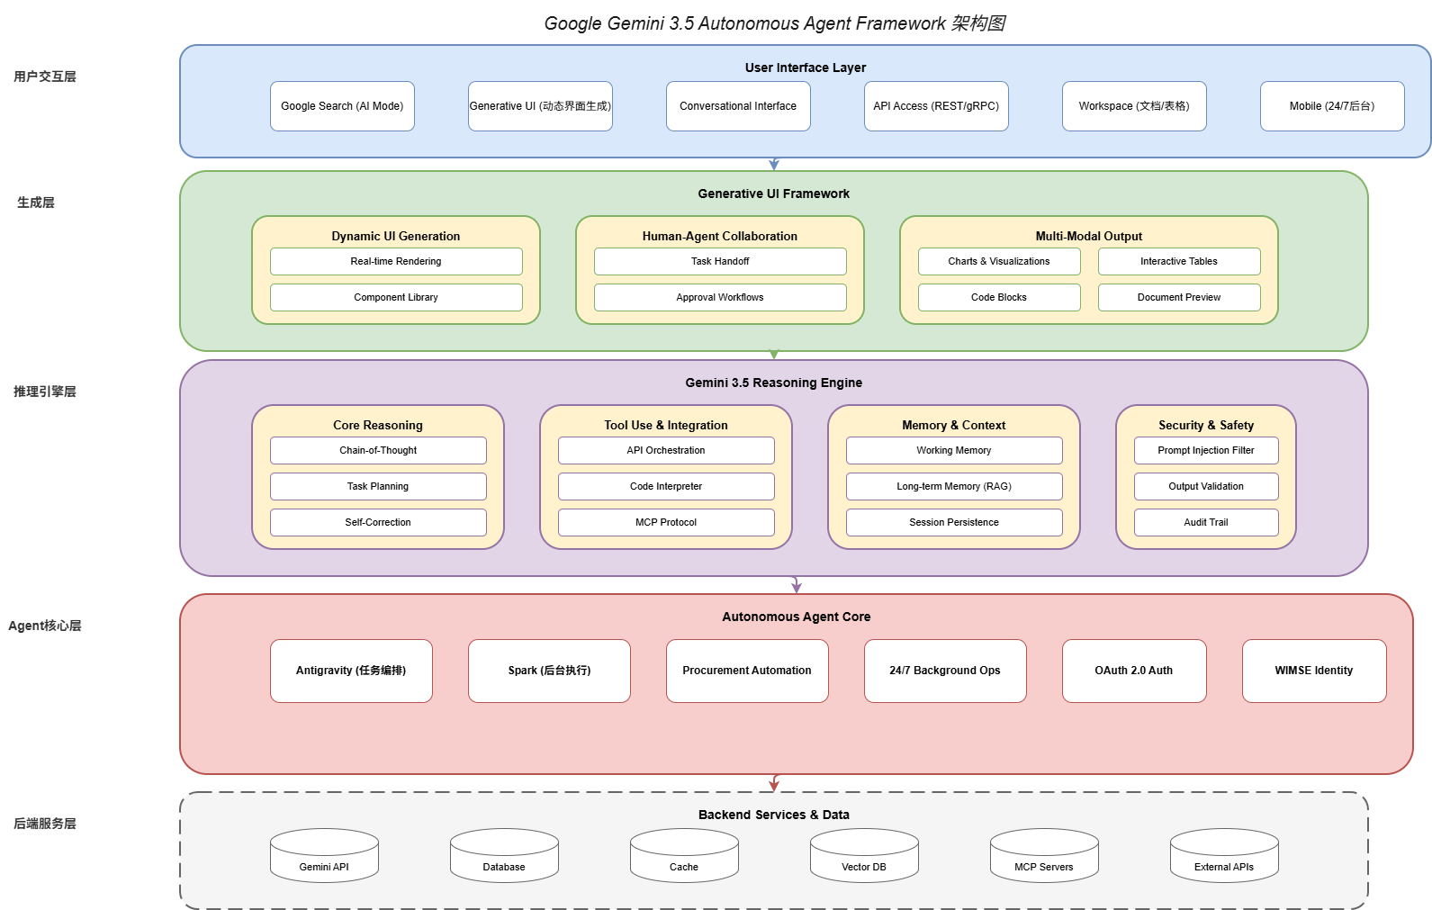1432x910 pixels.
Task: Select the 后端服务层 side label
Action: tap(45, 824)
